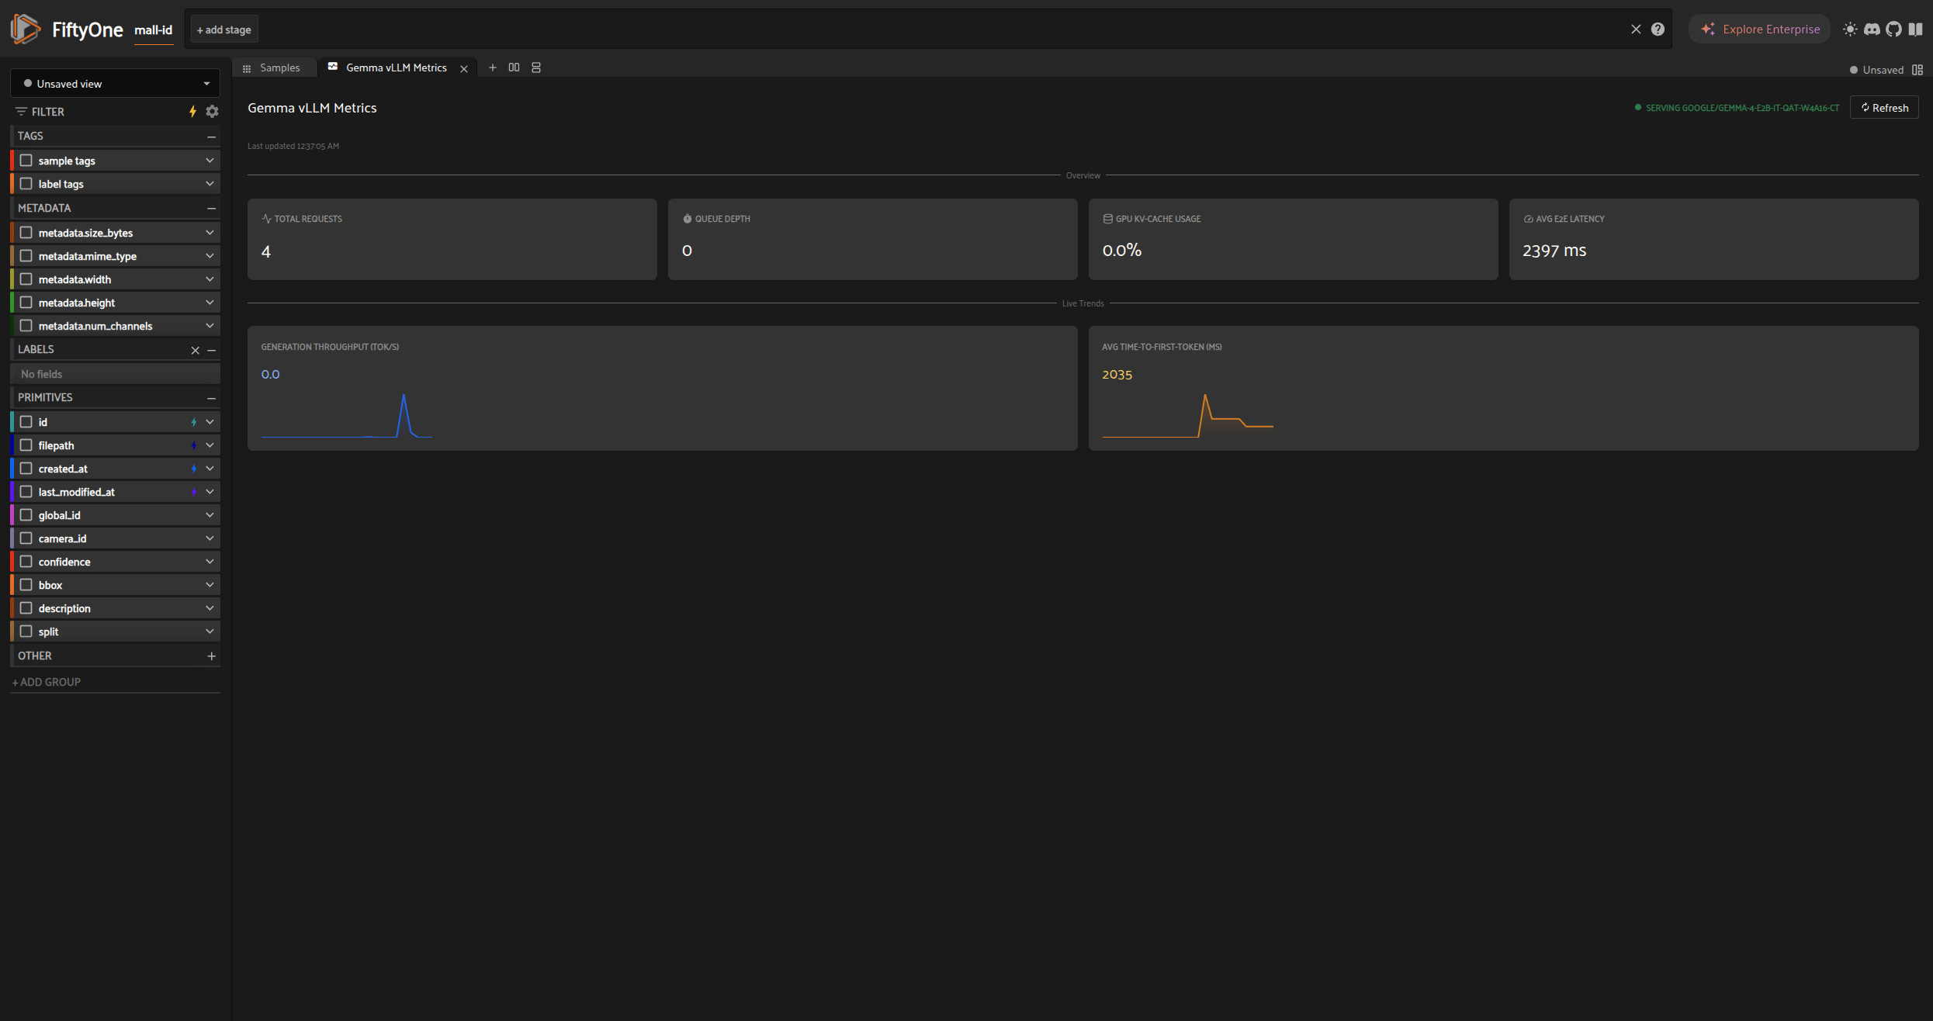Open the GitHub repository icon
The width and height of the screenshot is (1933, 1021).
1893,29
